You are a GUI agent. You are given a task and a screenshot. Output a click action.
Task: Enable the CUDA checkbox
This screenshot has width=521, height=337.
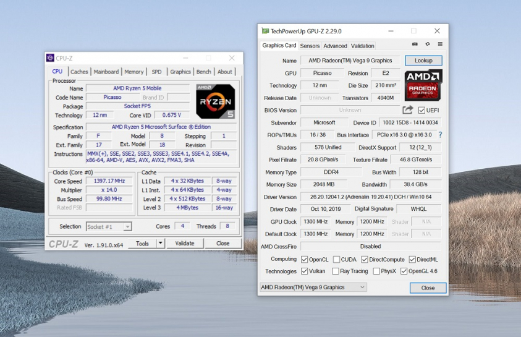pyautogui.click(x=336, y=259)
